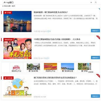
Task: Click 阅读全文 for the 垃圾分类 article
Action: pos(95,96)
